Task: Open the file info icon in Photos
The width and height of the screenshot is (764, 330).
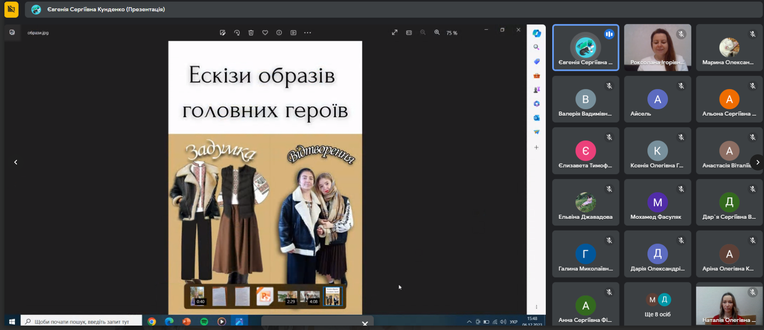Action: 279,33
